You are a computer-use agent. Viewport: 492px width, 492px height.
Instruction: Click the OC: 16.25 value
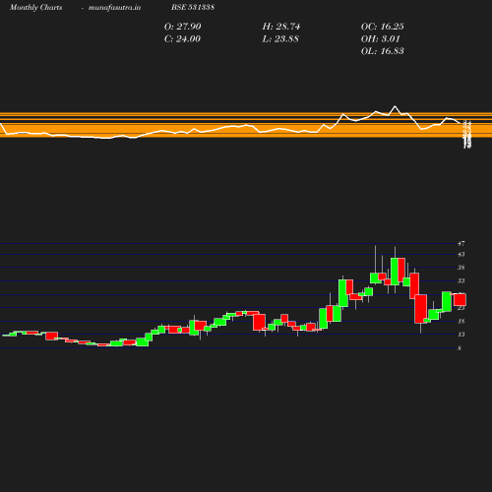383,27
